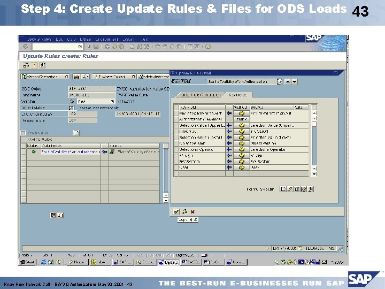Click the ODS Object value field

[91, 89]
